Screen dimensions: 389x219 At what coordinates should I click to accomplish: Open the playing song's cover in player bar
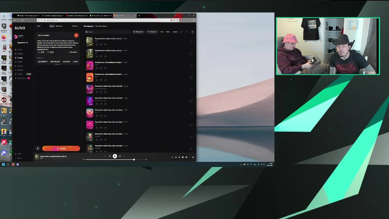(x=37, y=157)
